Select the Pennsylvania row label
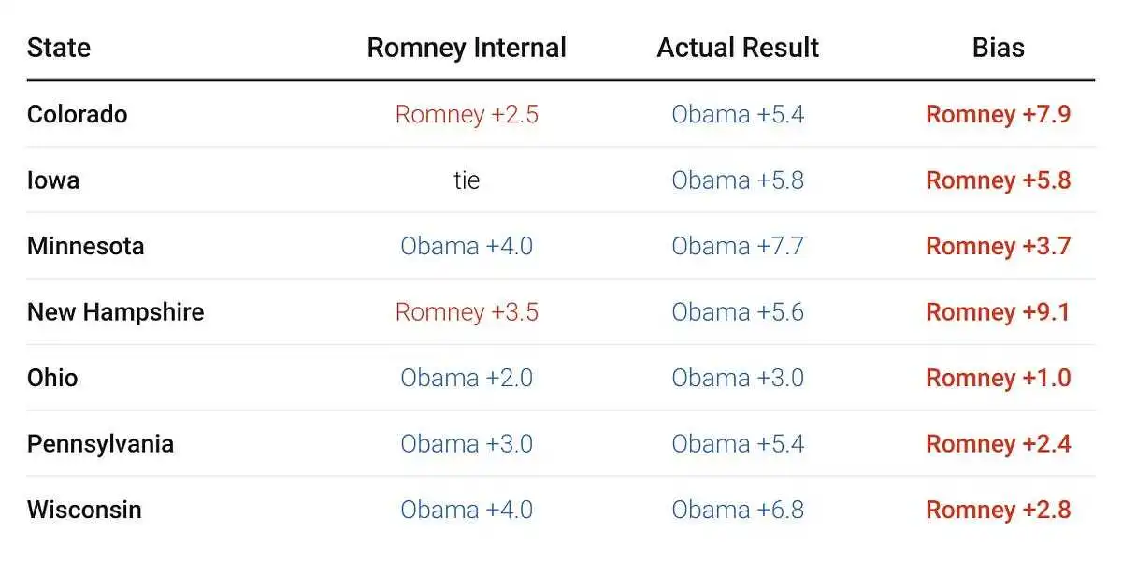The width and height of the screenshot is (1122, 561). pos(100,443)
